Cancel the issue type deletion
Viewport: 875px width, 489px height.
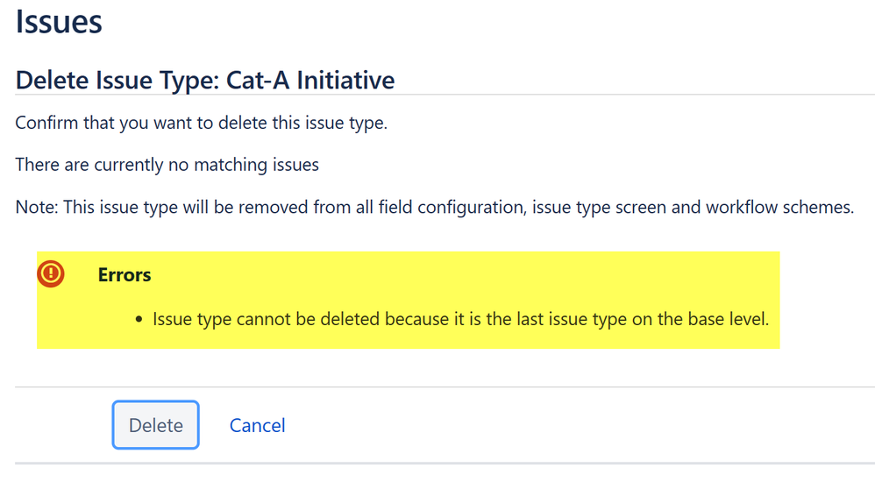click(x=257, y=425)
